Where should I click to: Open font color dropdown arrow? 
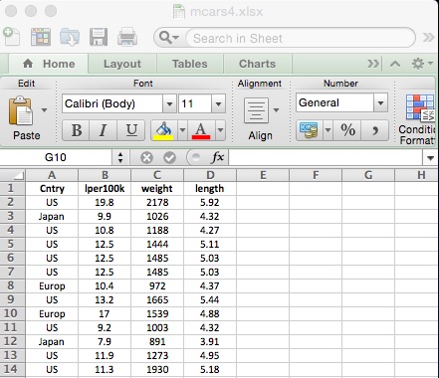click(x=220, y=130)
